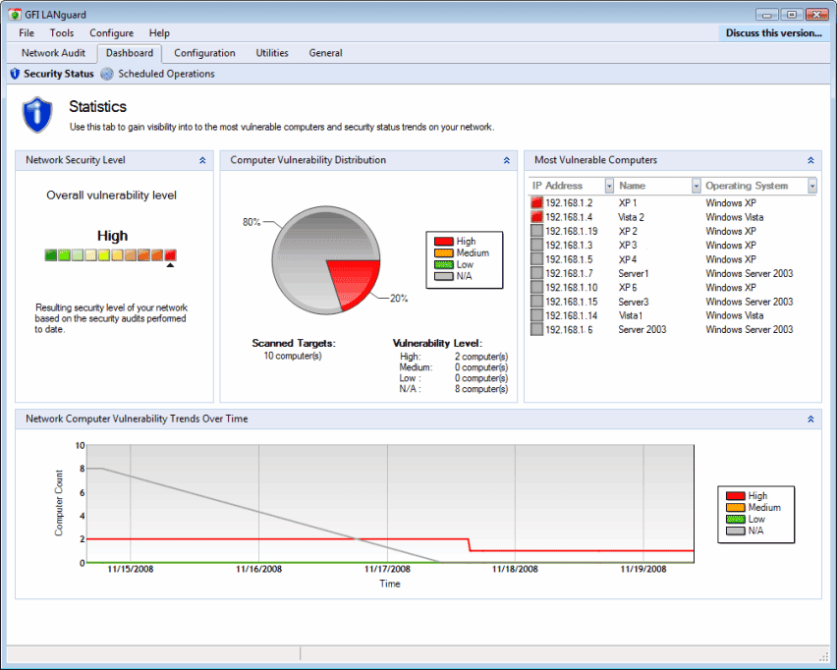Click the Discuss this version link

[x=773, y=33]
